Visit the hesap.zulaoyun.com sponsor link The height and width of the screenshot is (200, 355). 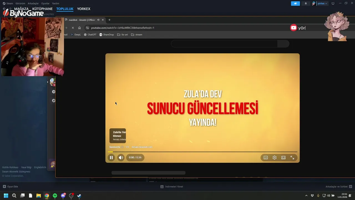point(142,147)
